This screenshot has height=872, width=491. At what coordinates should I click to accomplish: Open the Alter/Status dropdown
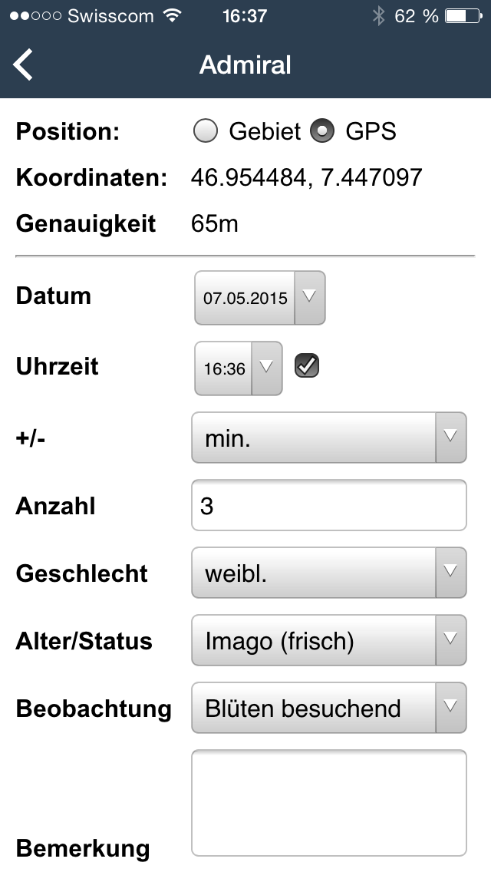coord(328,640)
